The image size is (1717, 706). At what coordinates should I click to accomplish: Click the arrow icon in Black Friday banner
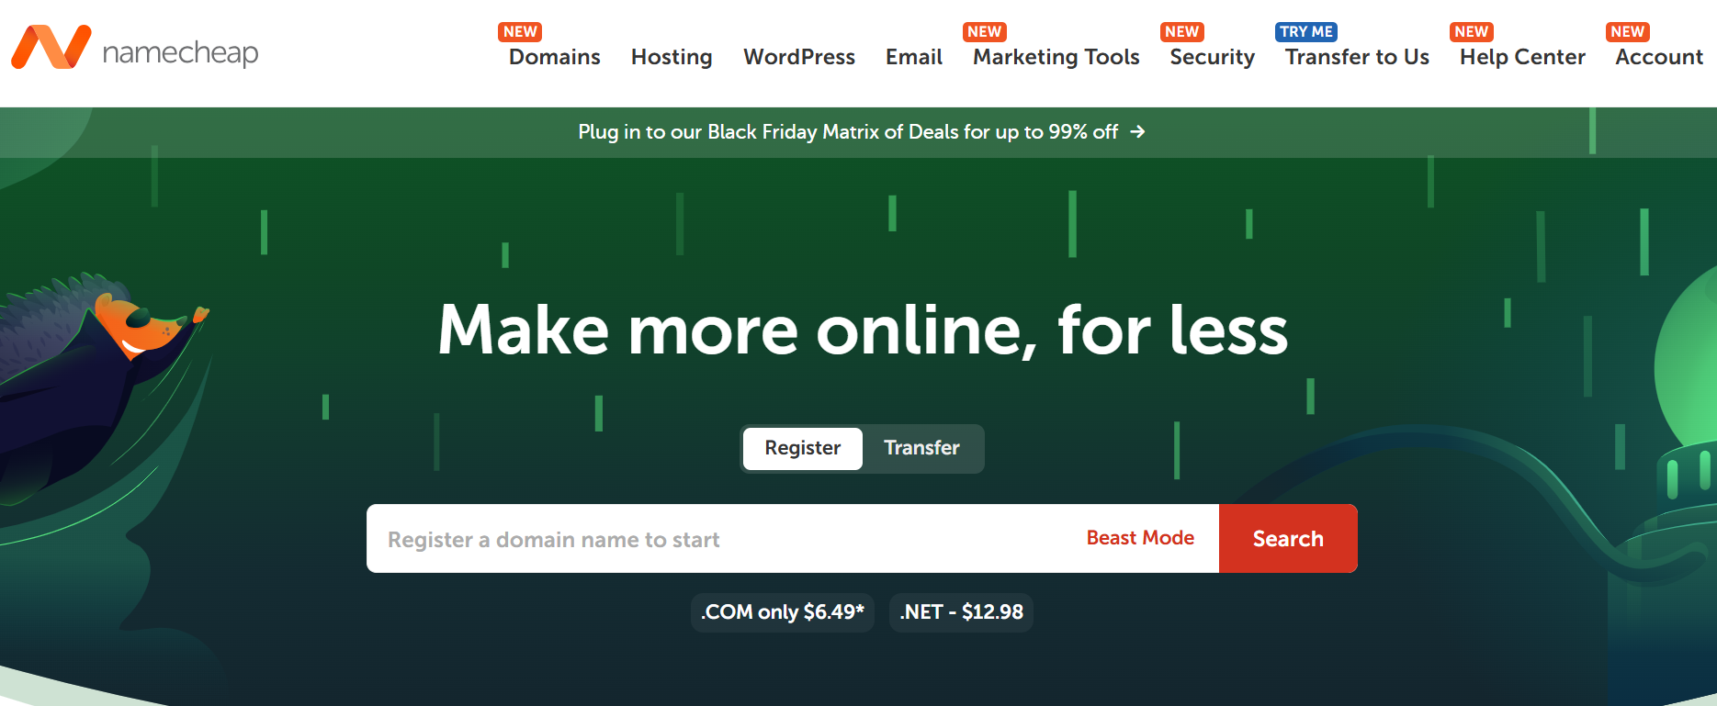[1137, 132]
